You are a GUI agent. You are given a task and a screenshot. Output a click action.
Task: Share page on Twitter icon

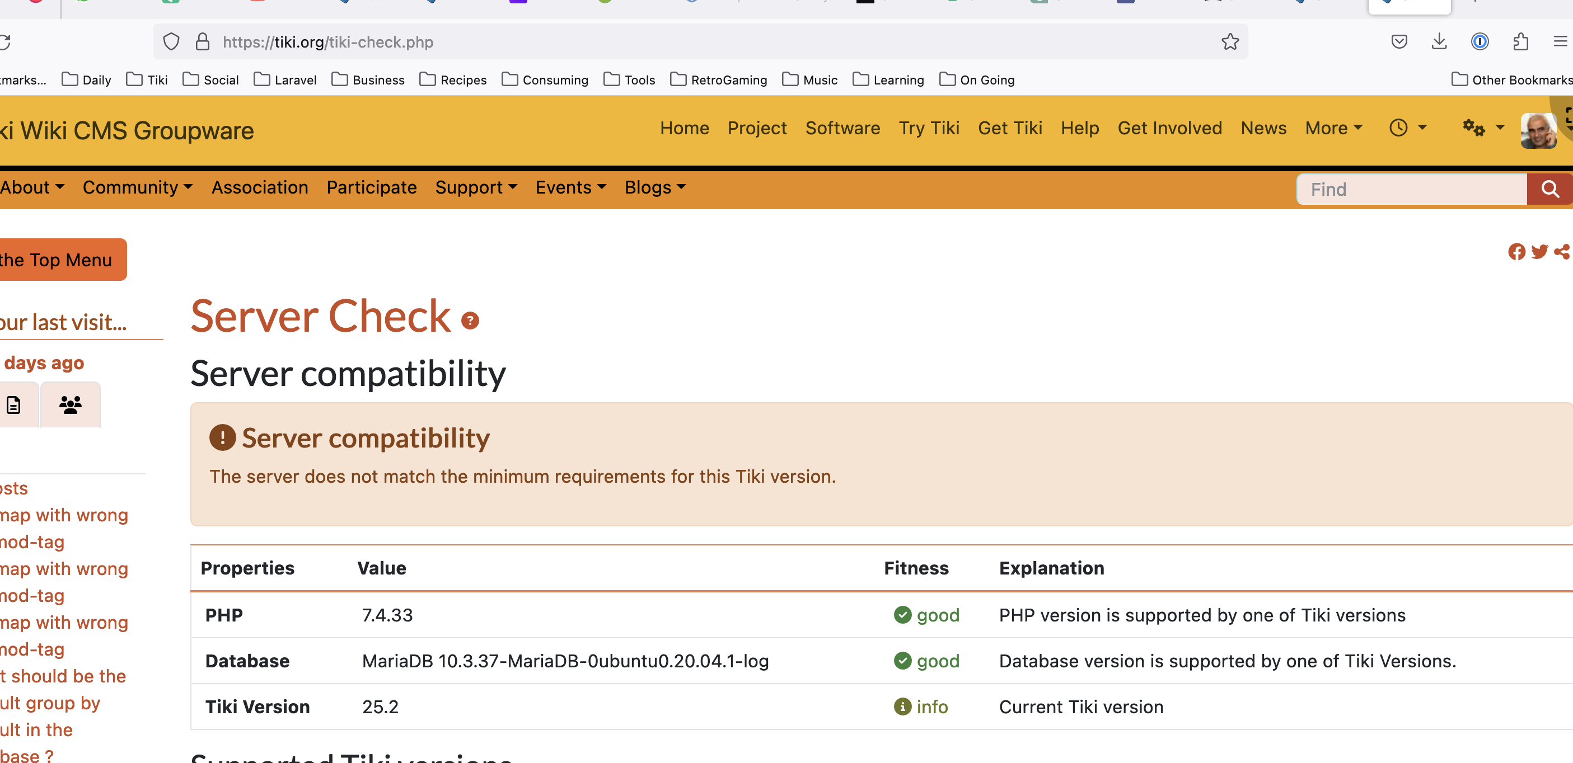coord(1539,252)
